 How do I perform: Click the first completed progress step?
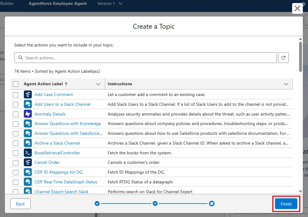tap(97, 204)
